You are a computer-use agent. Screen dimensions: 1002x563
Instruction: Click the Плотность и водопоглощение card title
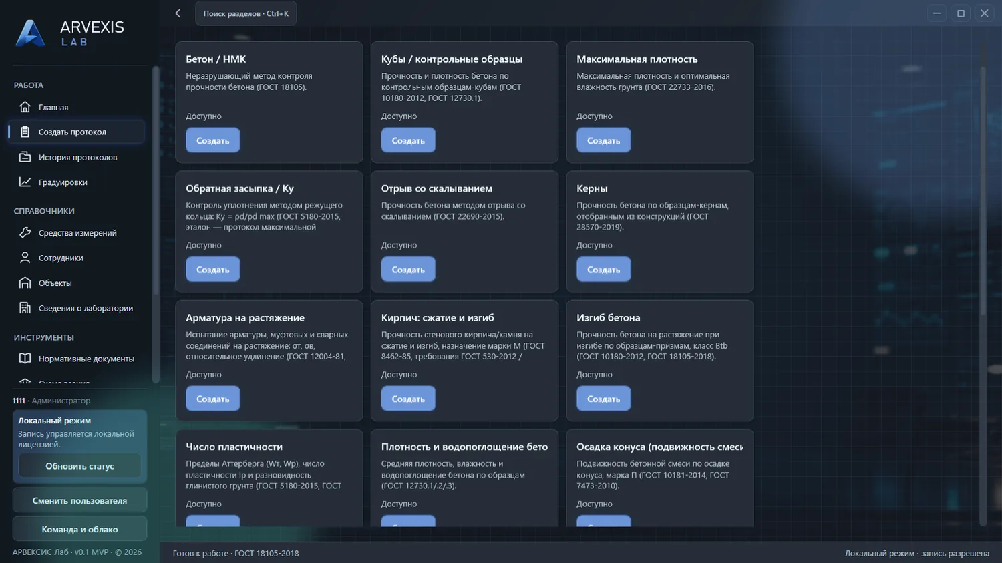[464, 447]
